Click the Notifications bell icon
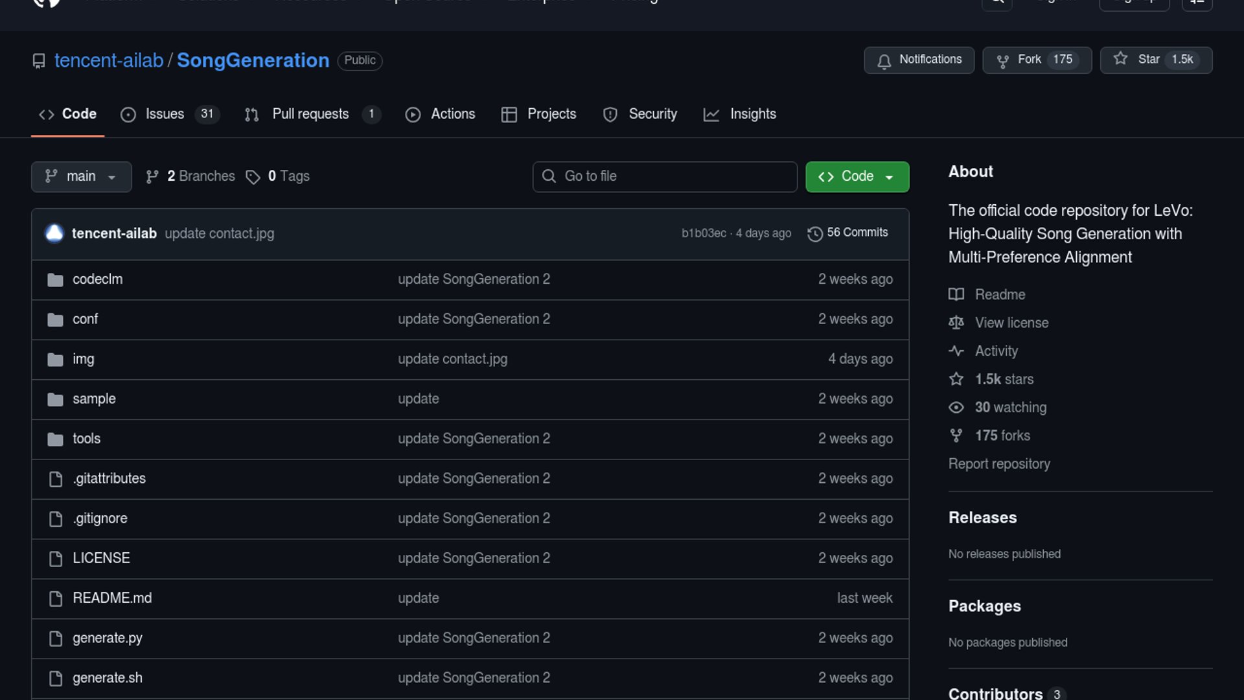 (x=884, y=61)
